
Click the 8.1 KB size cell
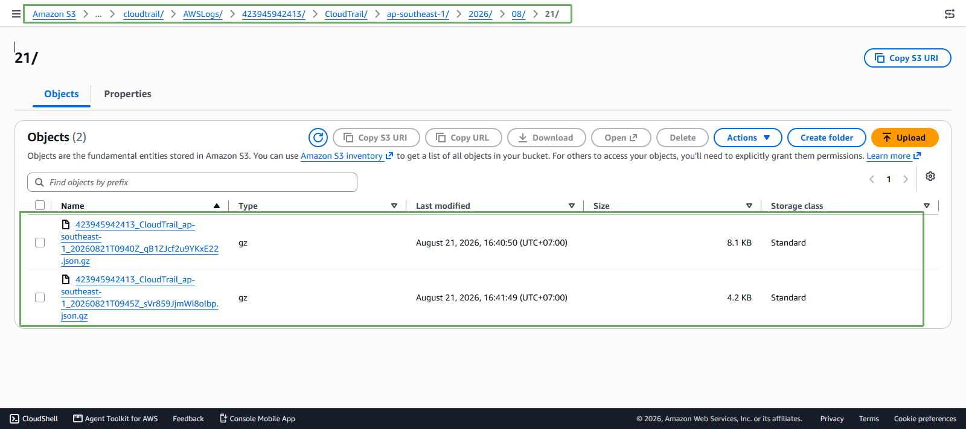click(x=740, y=243)
